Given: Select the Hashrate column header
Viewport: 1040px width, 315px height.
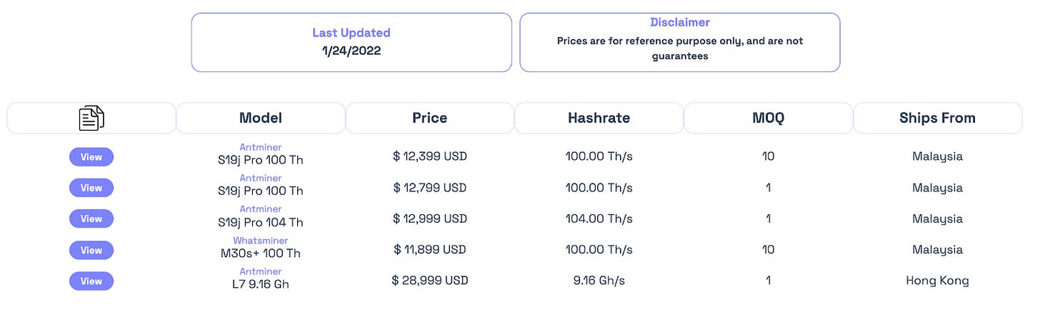Looking at the screenshot, I should point(599,118).
